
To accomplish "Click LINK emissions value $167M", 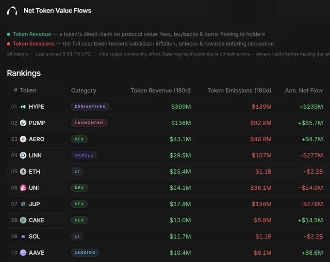I will point(262,155).
